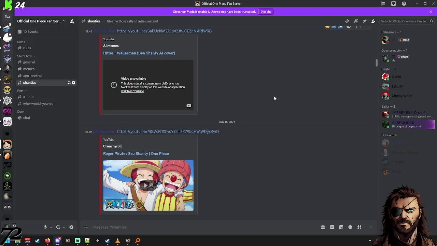Open the inbox icon in title bar
Image resolution: width=437 pixels, height=246 pixels.
click(394, 4)
